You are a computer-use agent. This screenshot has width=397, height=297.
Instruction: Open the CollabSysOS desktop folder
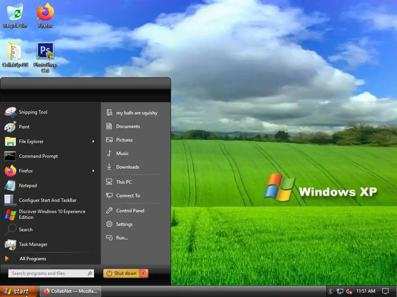(x=15, y=54)
